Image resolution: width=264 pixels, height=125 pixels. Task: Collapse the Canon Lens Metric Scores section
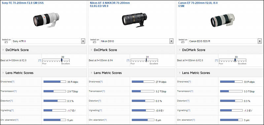click(x=180, y=73)
